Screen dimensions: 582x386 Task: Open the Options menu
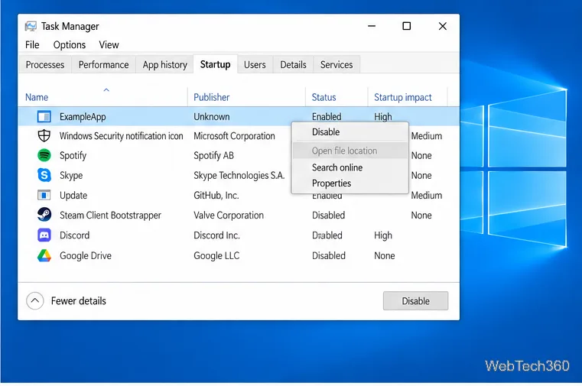pos(70,45)
